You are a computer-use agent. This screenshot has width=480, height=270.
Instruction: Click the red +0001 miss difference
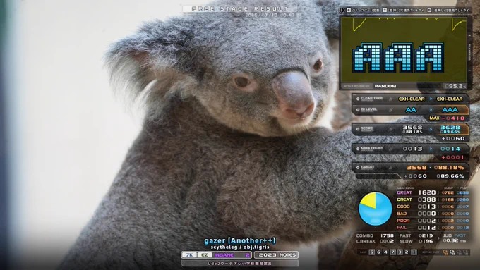tap(452, 157)
